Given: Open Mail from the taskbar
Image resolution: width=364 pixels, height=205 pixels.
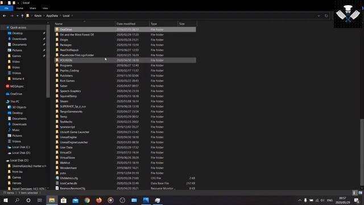Looking at the screenshot, I should (x=76, y=200).
